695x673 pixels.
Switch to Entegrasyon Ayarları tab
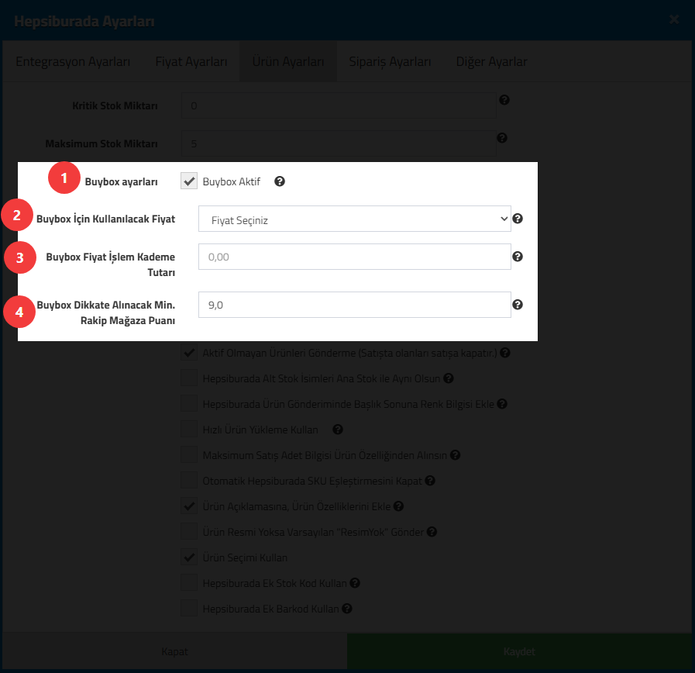click(x=73, y=62)
